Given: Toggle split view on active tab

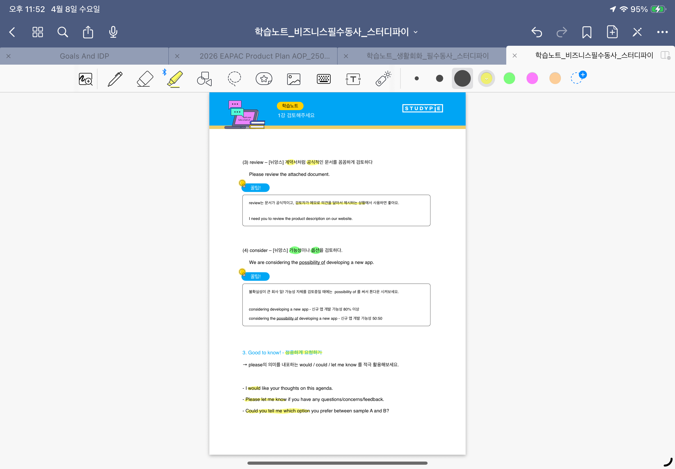Looking at the screenshot, I should coord(665,55).
